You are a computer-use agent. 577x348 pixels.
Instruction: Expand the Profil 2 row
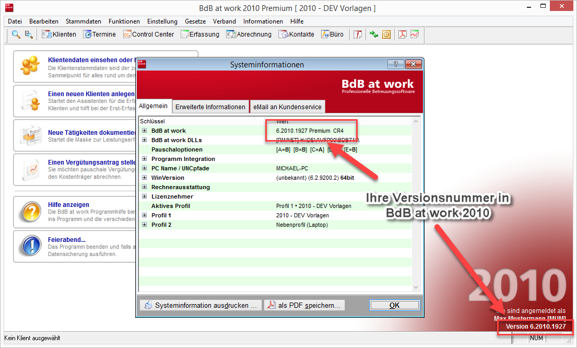[x=144, y=224]
